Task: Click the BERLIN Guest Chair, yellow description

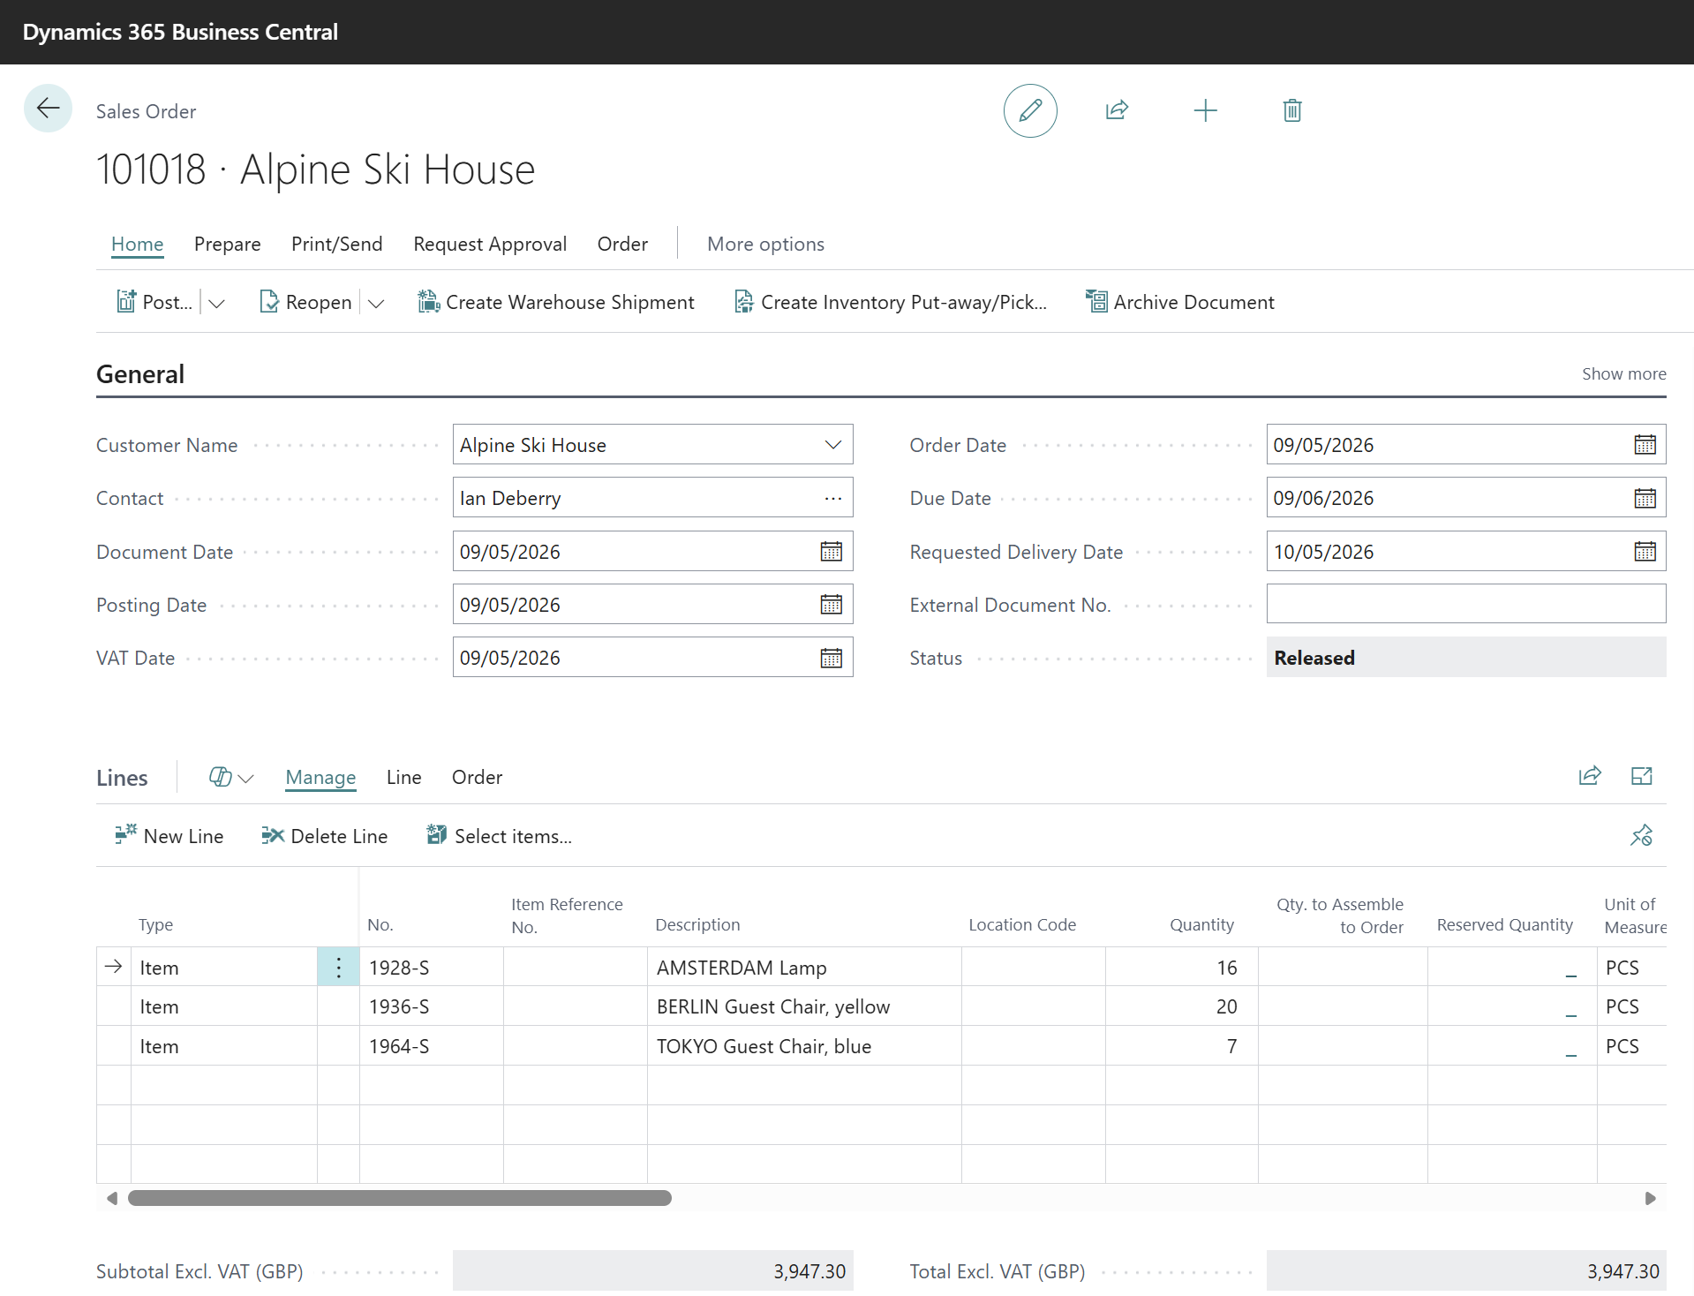Action: tap(772, 1006)
